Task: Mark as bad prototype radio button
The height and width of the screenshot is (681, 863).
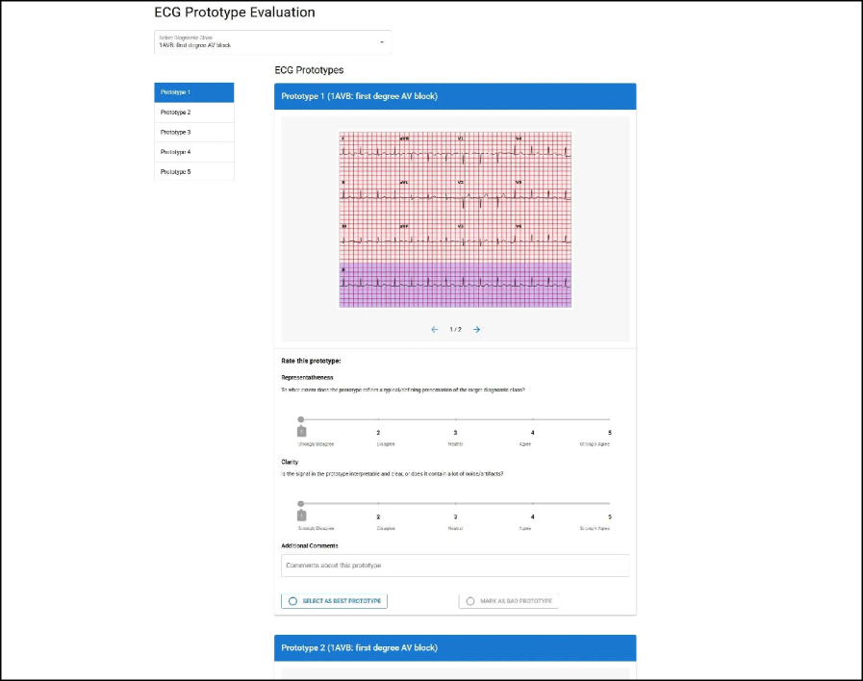Action: pos(470,601)
